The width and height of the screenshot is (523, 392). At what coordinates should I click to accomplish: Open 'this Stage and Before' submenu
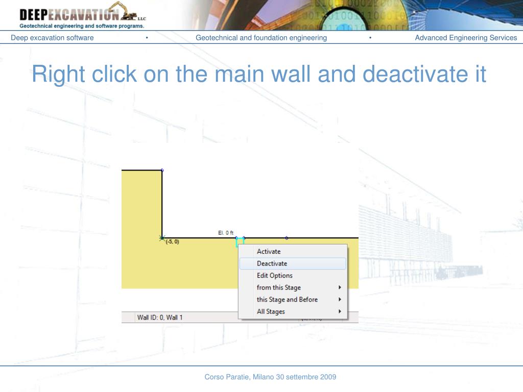(x=293, y=300)
